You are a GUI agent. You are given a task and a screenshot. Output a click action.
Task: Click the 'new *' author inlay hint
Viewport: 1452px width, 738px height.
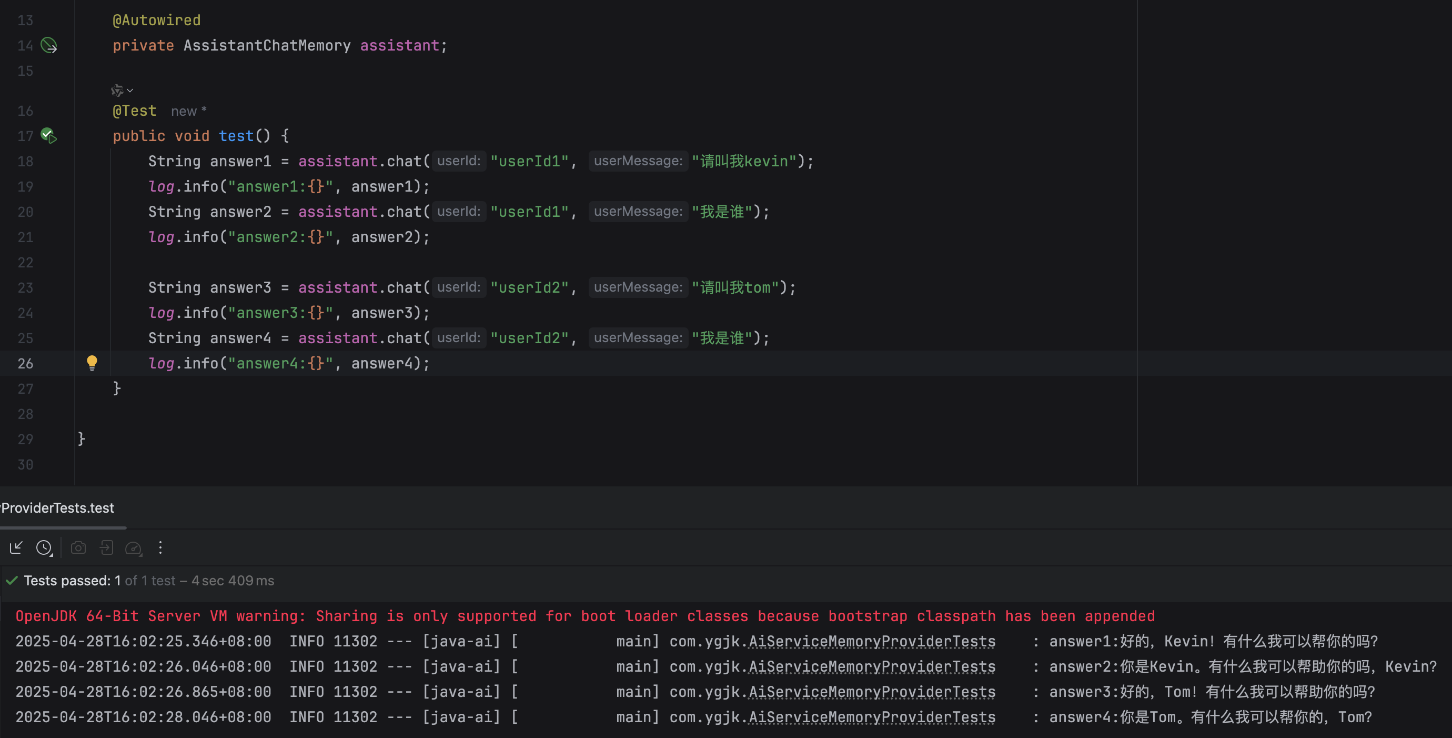point(188,111)
